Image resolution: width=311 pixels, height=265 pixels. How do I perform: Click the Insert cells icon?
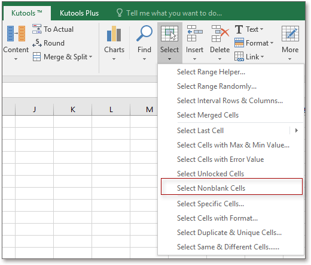pyautogui.click(x=194, y=34)
